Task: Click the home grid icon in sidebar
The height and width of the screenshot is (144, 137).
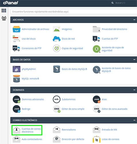Action: [x=4, y=11]
